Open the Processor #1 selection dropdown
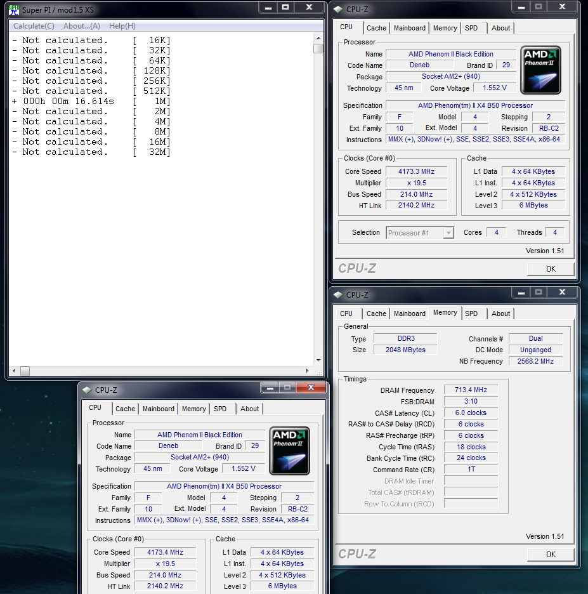Screen dimensions: 588x594 (420, 233)
